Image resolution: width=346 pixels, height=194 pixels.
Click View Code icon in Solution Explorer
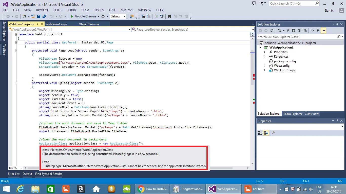(x=312, y=31)
